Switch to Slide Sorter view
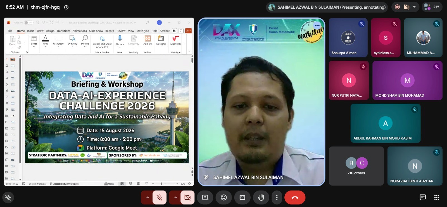 click(x=130, y=184)
